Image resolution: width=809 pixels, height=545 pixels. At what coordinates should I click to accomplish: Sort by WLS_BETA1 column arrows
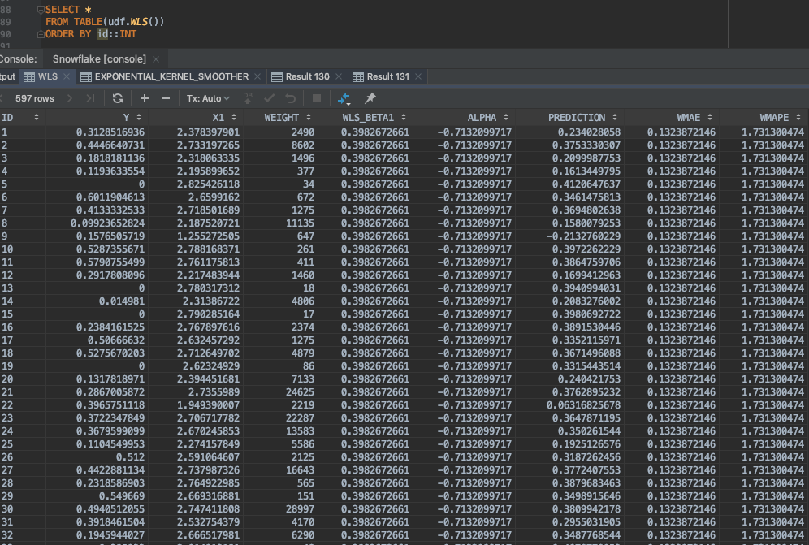tap(404, 118)
